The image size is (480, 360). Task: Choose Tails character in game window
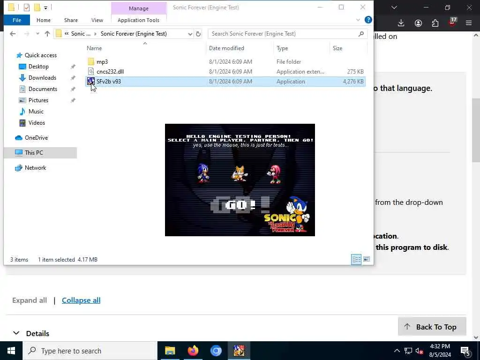240,173
